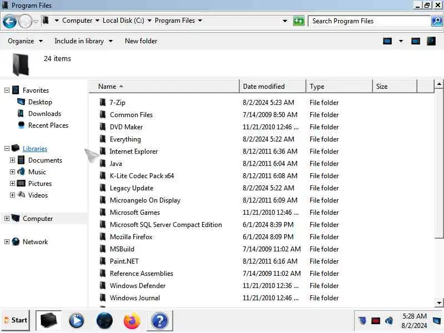Go back using the Back arrow button
444x333 pixels.
[x=9, y=22]
